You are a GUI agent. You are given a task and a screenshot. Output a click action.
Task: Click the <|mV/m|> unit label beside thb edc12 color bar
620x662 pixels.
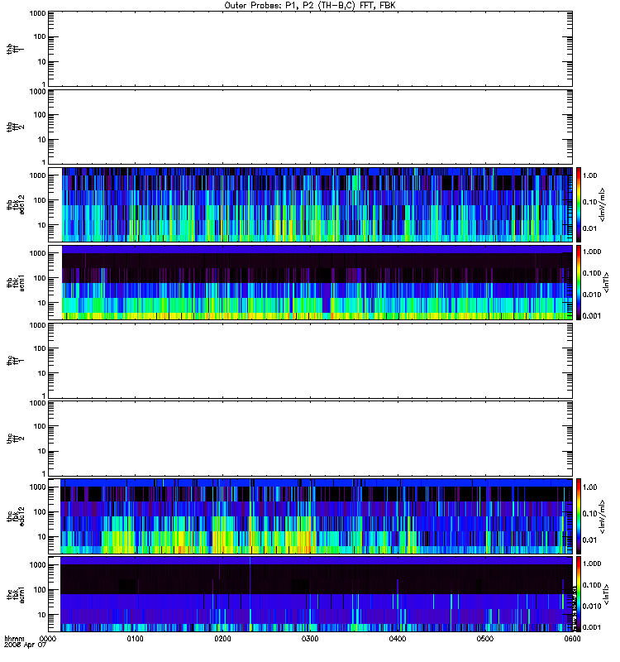(603, 204)
